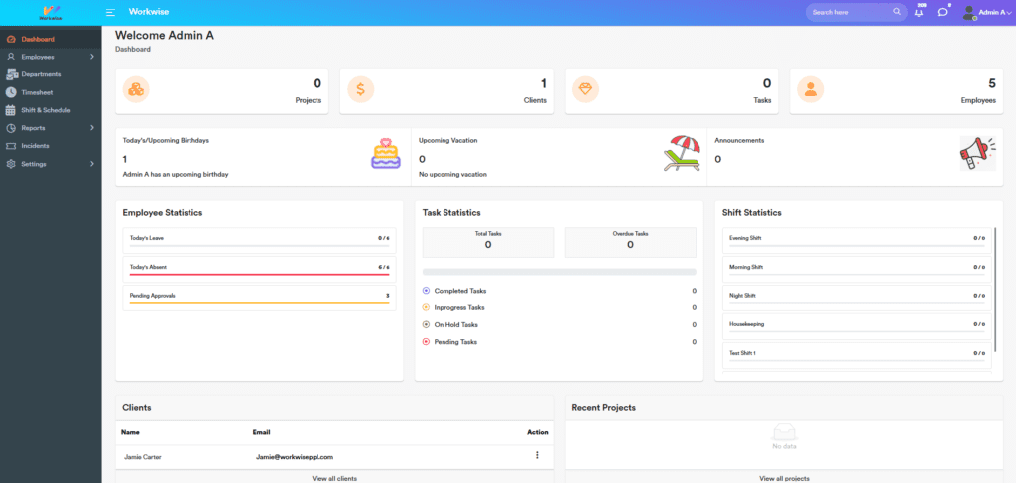
Task: Click the notification bell icon
Action: pyautogui.click(x=919, y=12)
